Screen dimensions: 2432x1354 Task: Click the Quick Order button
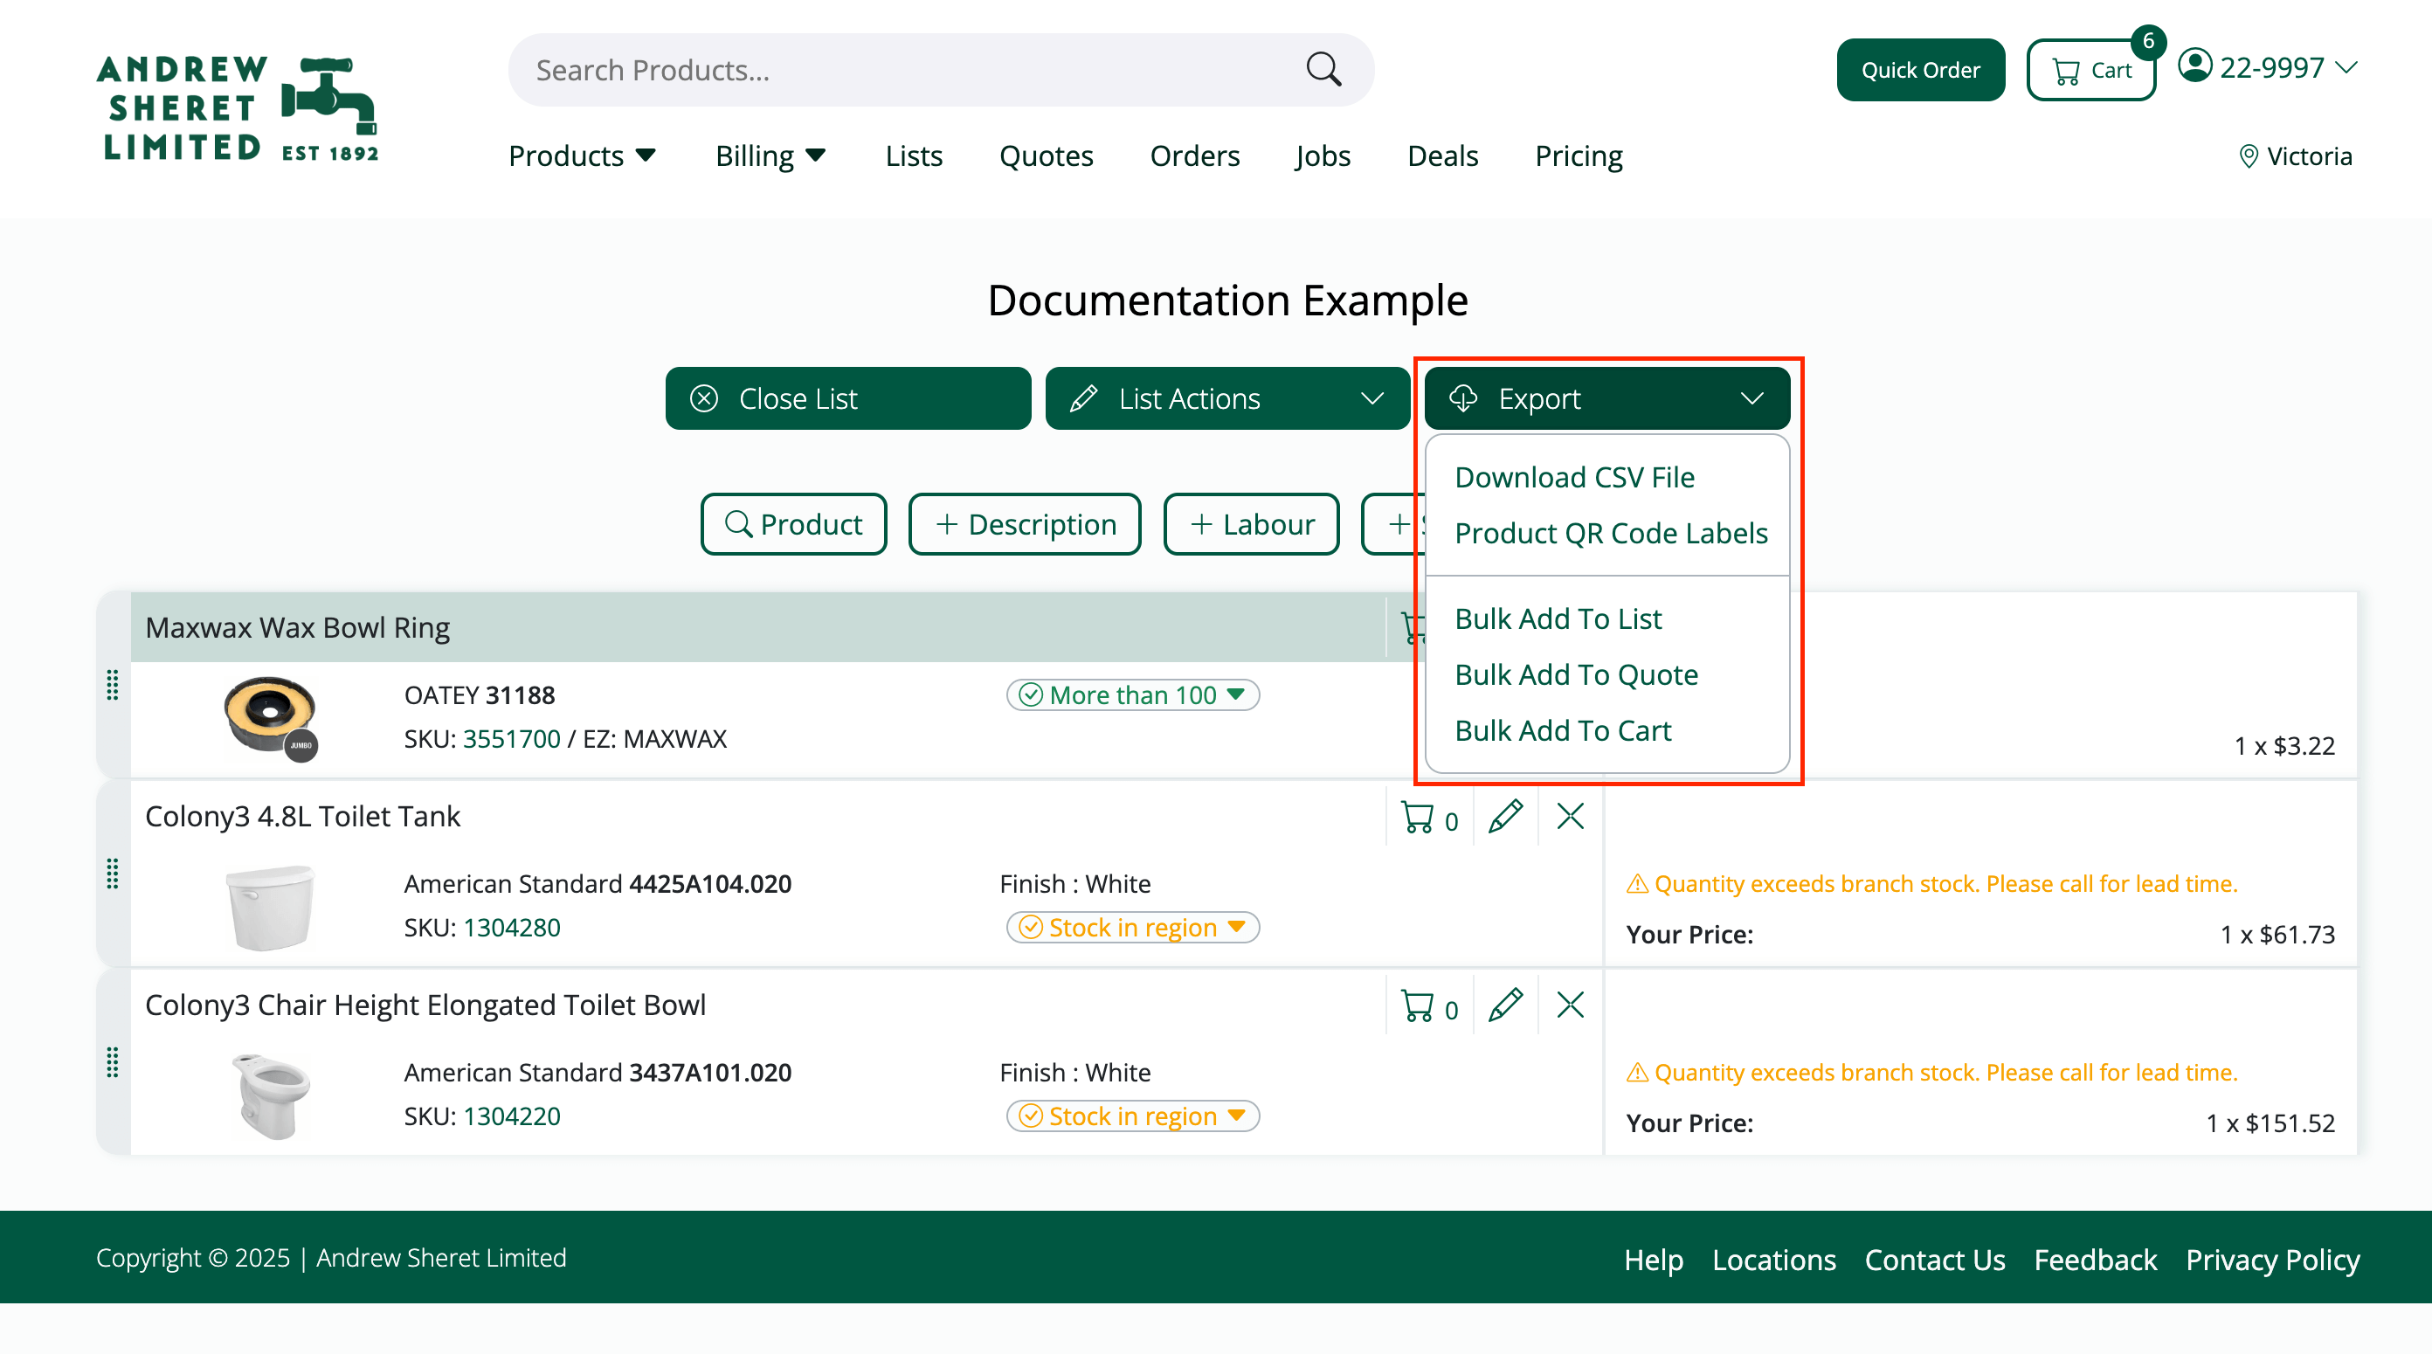(x=1920, y=70)
